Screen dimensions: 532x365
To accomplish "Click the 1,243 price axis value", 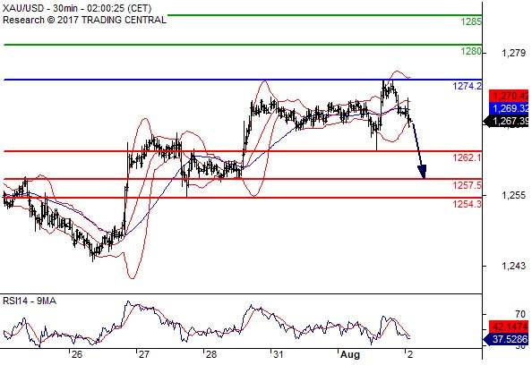I will pyautogui.click(x=514, y=266).
